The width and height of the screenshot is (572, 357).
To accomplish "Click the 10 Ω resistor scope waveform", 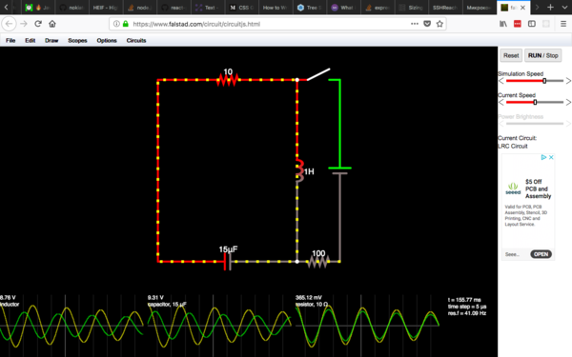I will pyautogui.click(x=367, y=326).
